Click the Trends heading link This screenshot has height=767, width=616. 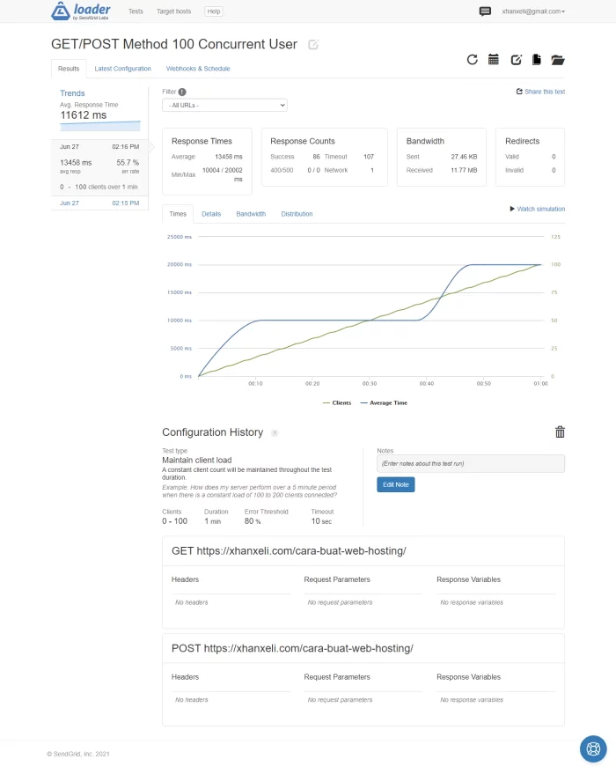(x=72, y=93)
